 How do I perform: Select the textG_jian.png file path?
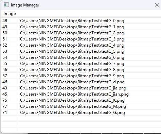coord(74,94)
